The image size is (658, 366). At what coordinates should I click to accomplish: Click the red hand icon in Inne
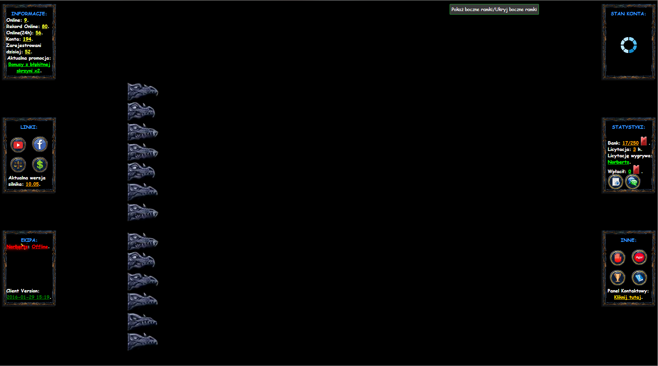click(x=617, y=258)
